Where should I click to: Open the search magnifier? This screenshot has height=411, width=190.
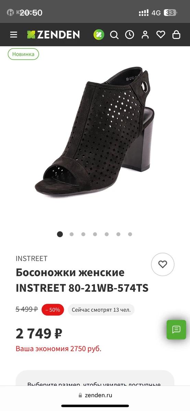(x=114, y=35)
